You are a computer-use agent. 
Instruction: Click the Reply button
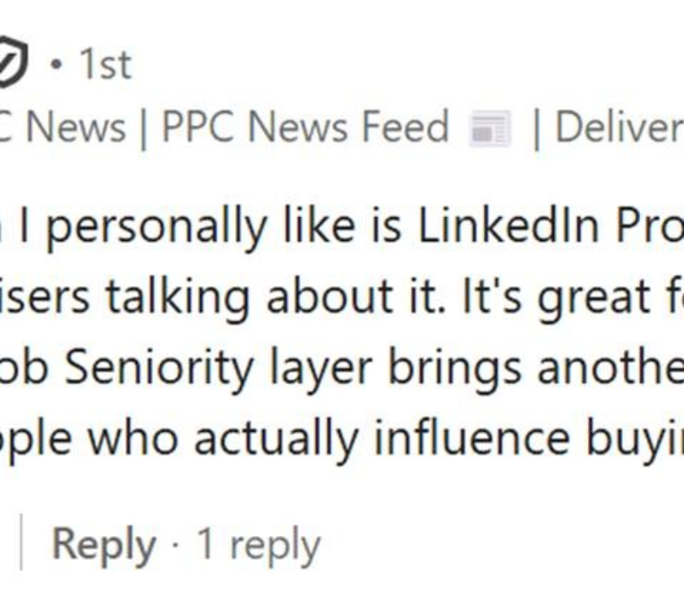(103, 545)
